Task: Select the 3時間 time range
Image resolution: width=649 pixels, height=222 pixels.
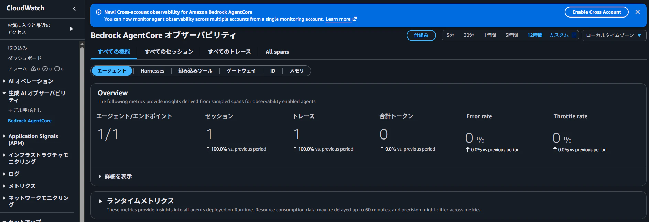Action: point(511,35)
